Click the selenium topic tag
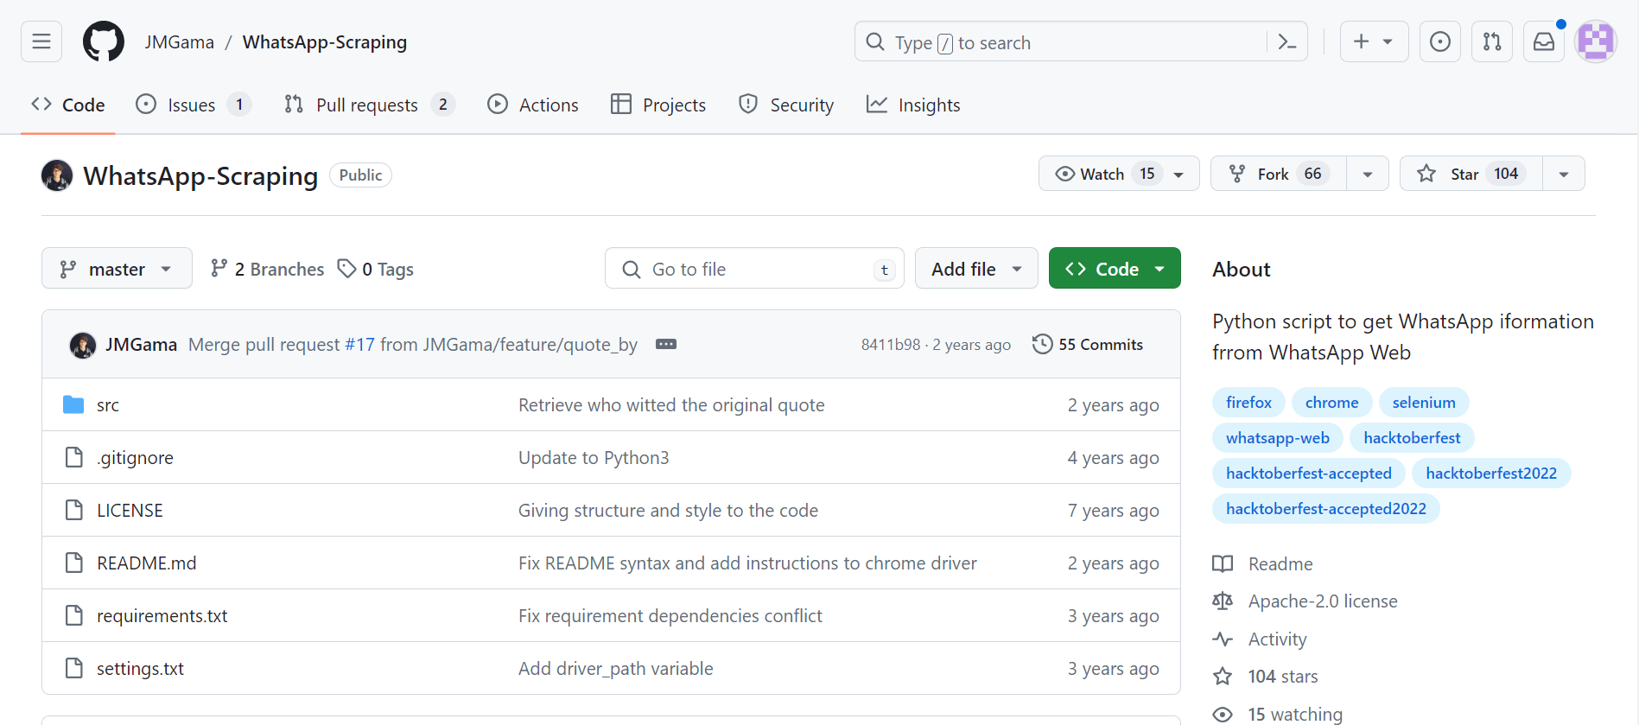The height and width of the screenshot is (725, 1639). click(1423, 402)
